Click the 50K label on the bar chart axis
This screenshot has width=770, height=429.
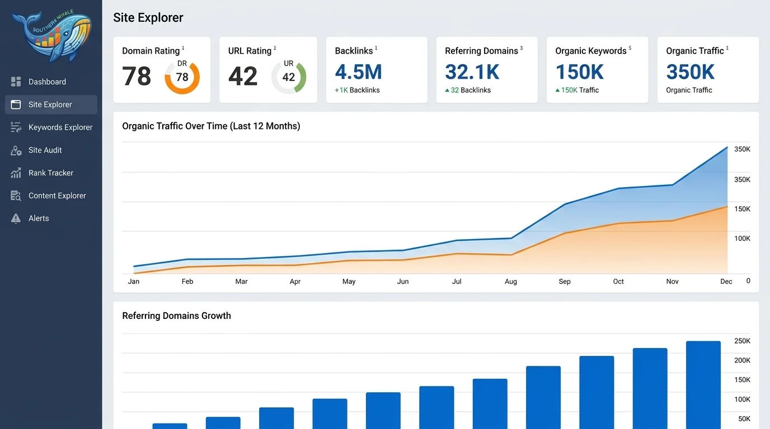tap(745, 419)
